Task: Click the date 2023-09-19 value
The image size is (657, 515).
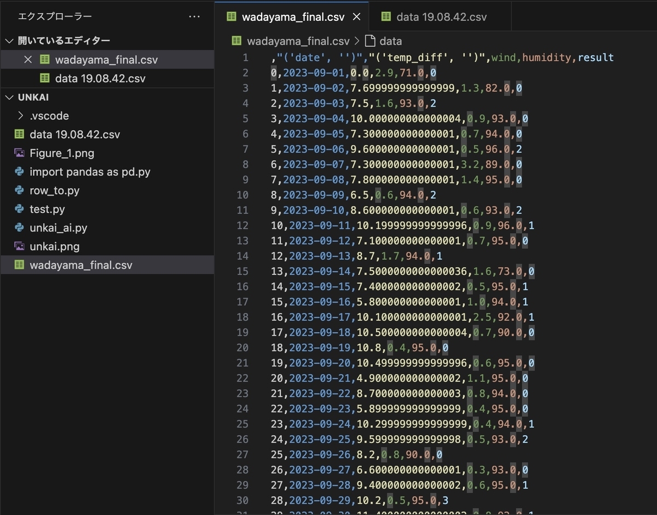Action: click(x=320, y=348)
